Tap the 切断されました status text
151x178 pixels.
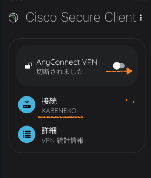60,72
